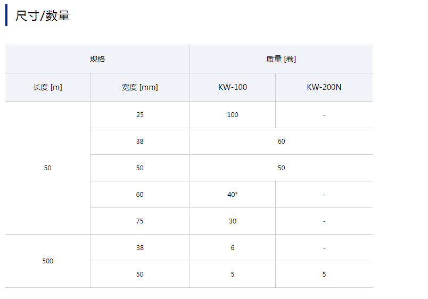Click the 宽度 [mm] column header
Screen dimensions: 428x299
tap(139, 87)
